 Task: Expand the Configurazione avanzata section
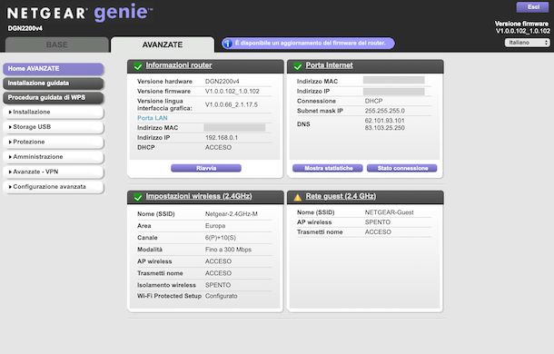54,187
